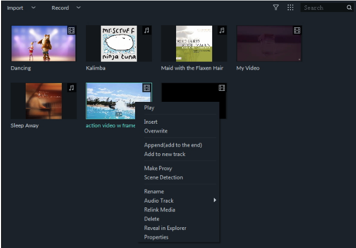Click the Sleep Away file name
The image size is (356, 248).
pyautogui.click(x=25, y=125)
